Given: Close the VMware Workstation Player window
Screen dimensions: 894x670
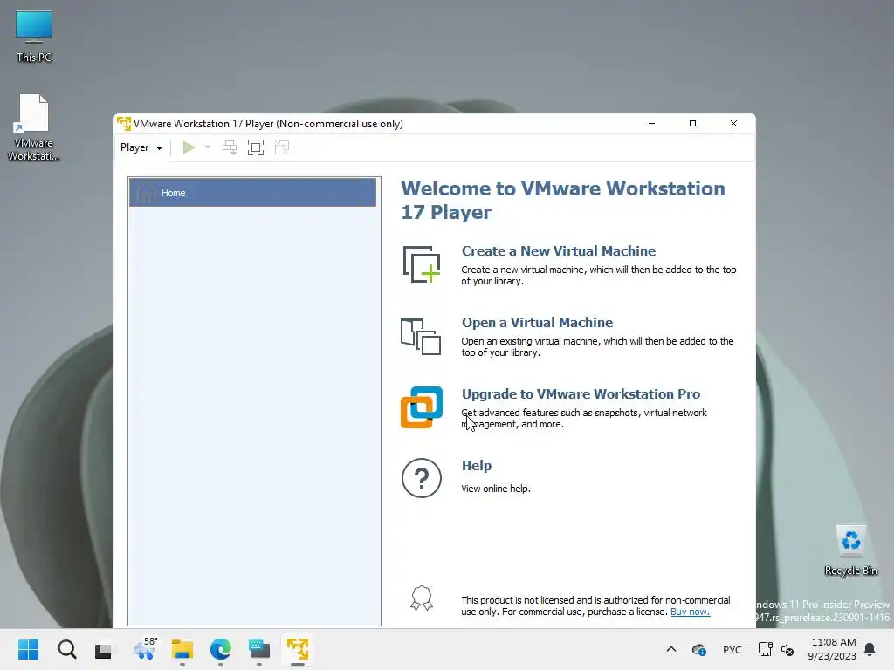Looking at the screenshot, I should [733, 124].
